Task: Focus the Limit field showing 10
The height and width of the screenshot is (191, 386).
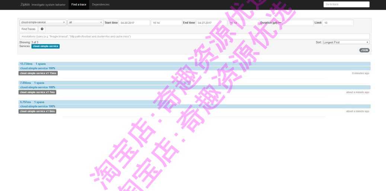Action: [x=338, y=23]
